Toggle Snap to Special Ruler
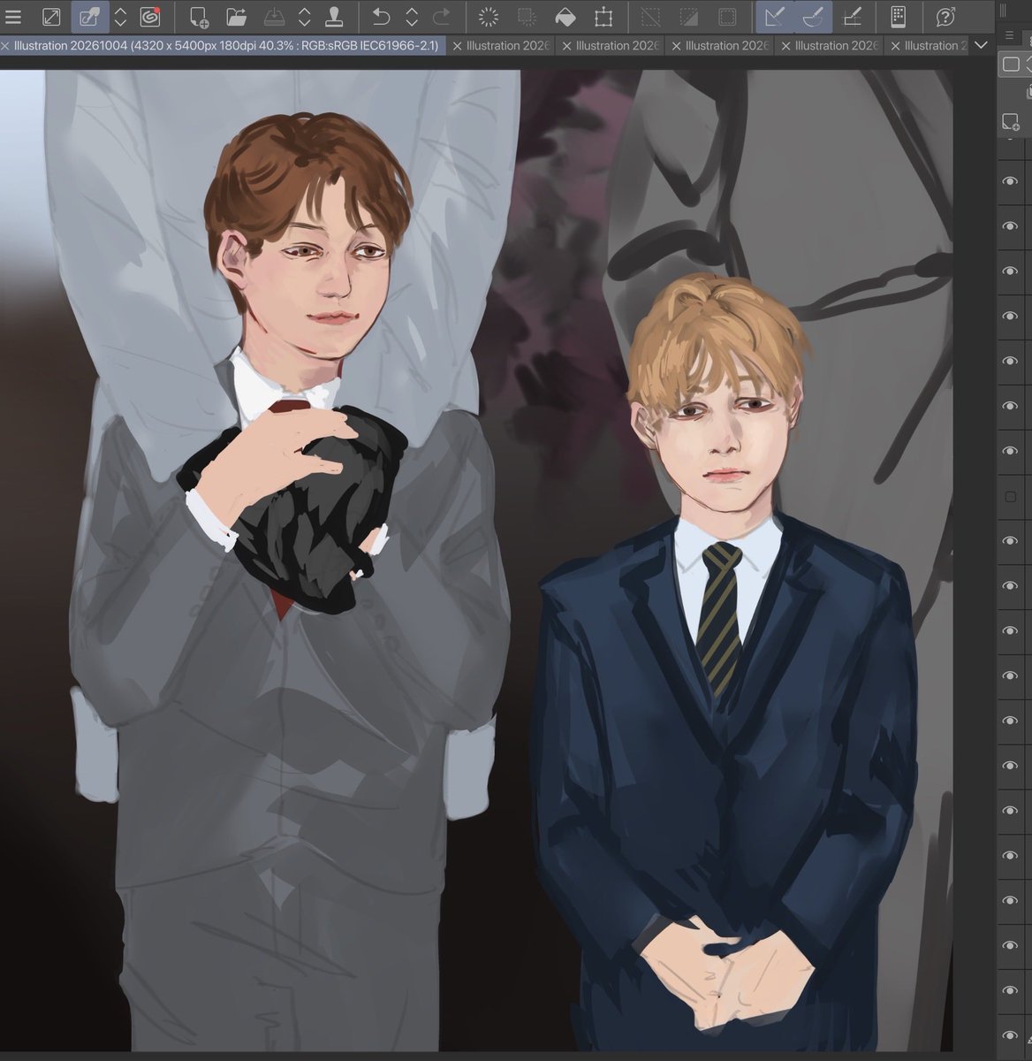The image size is (1032, 1061). point(813,17)
